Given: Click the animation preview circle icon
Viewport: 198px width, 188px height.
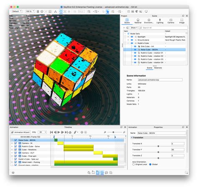Looking at the screenshot, I should (86, 132).
